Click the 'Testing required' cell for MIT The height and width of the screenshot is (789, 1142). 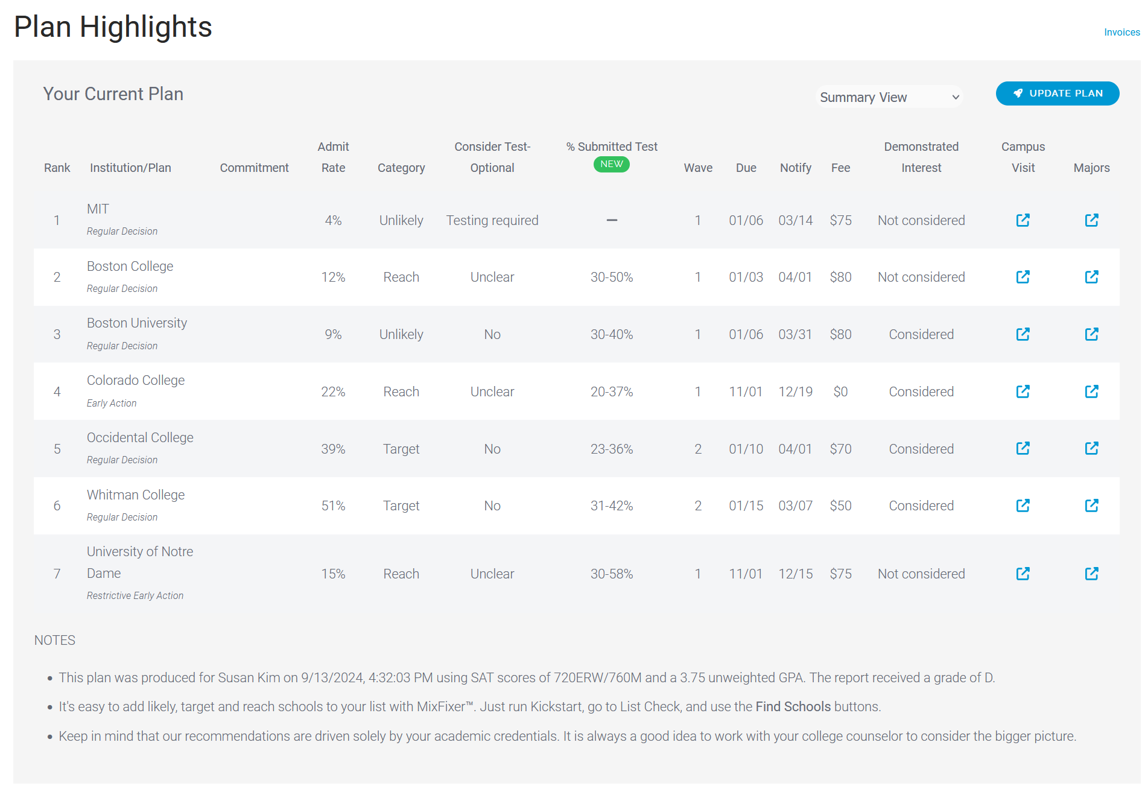point(492,221)
